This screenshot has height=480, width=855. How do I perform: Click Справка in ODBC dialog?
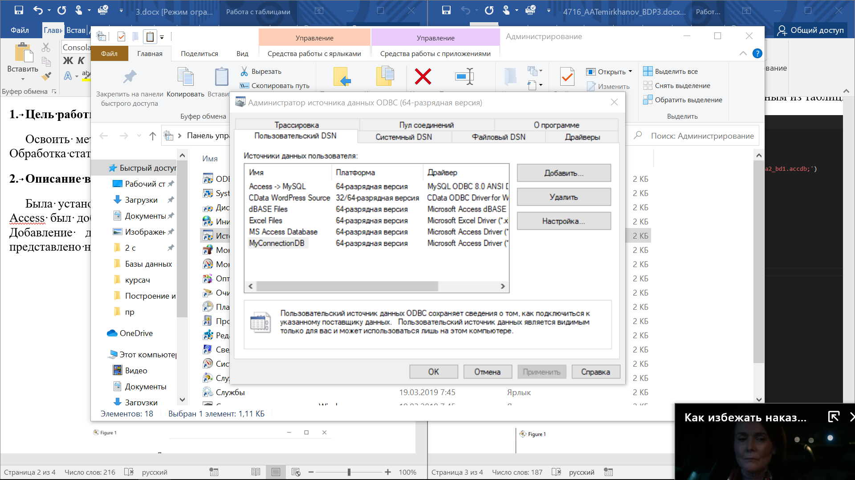pos(595,372)
